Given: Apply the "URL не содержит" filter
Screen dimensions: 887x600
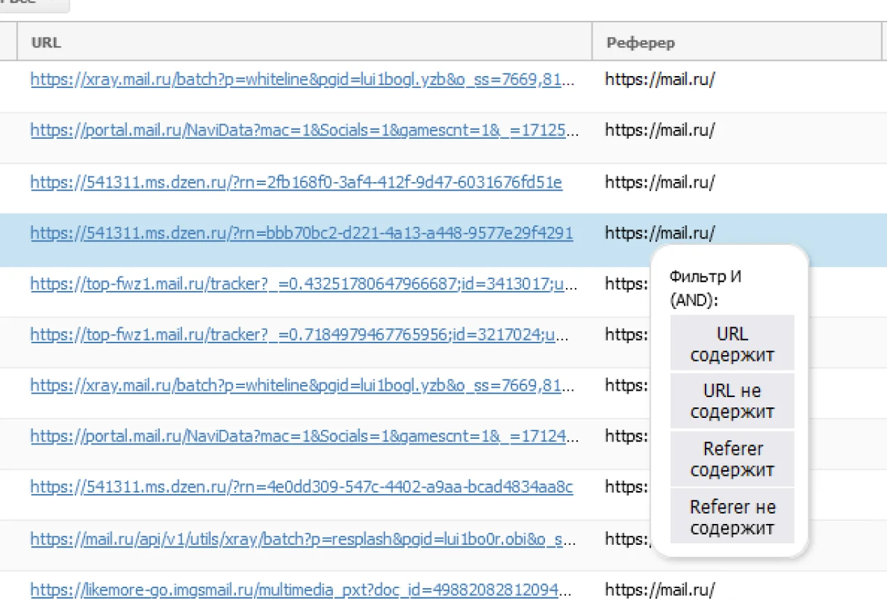Looking at the screenshot, I should pyautogui.click(x=732, y=400).
